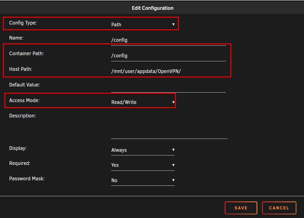Save the configuration

241,208
